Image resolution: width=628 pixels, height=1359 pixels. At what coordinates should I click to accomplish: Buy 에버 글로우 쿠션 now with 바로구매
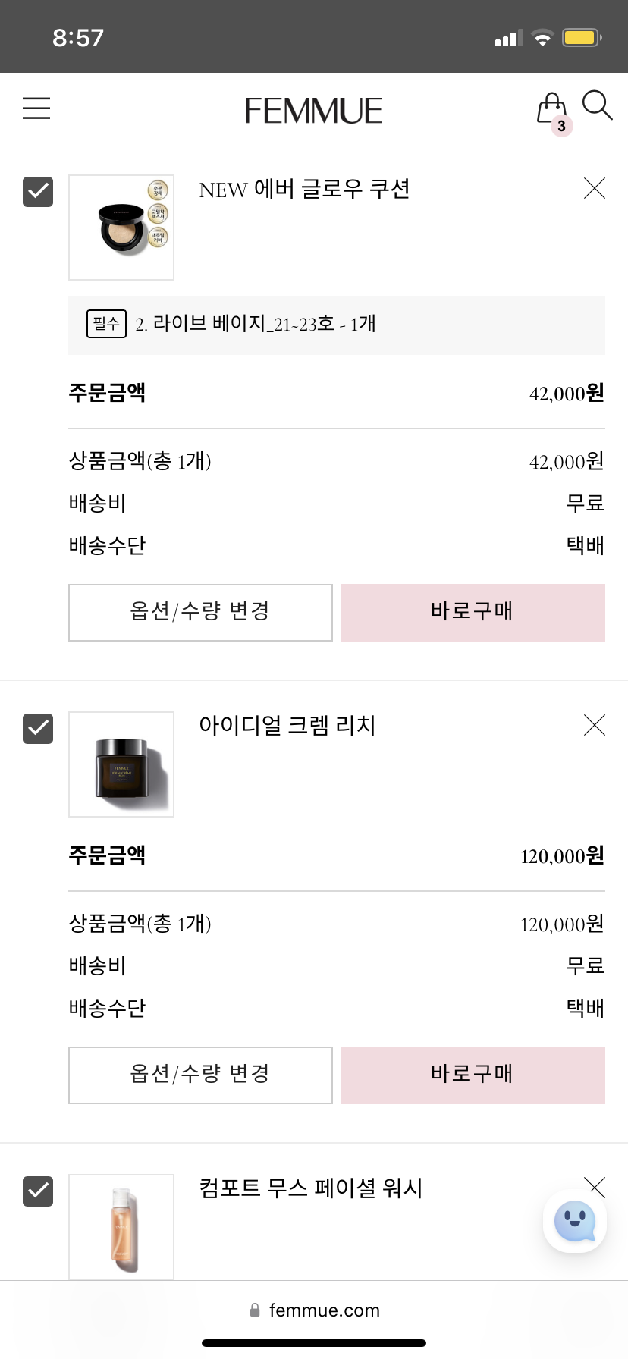[473, 612]
